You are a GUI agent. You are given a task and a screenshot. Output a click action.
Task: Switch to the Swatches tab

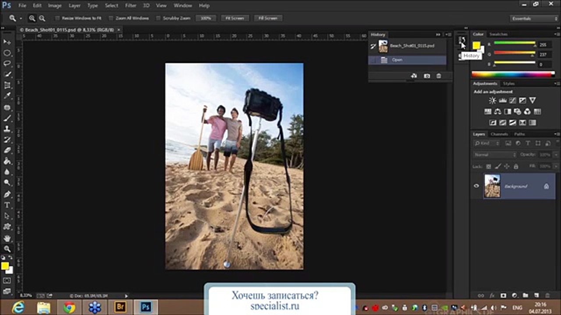(498, 34)
